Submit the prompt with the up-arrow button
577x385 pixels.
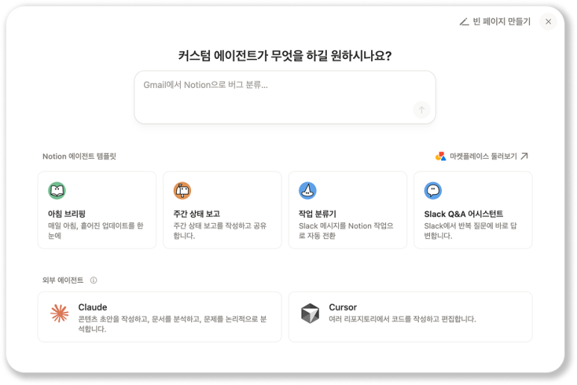[x=421, y=110]
